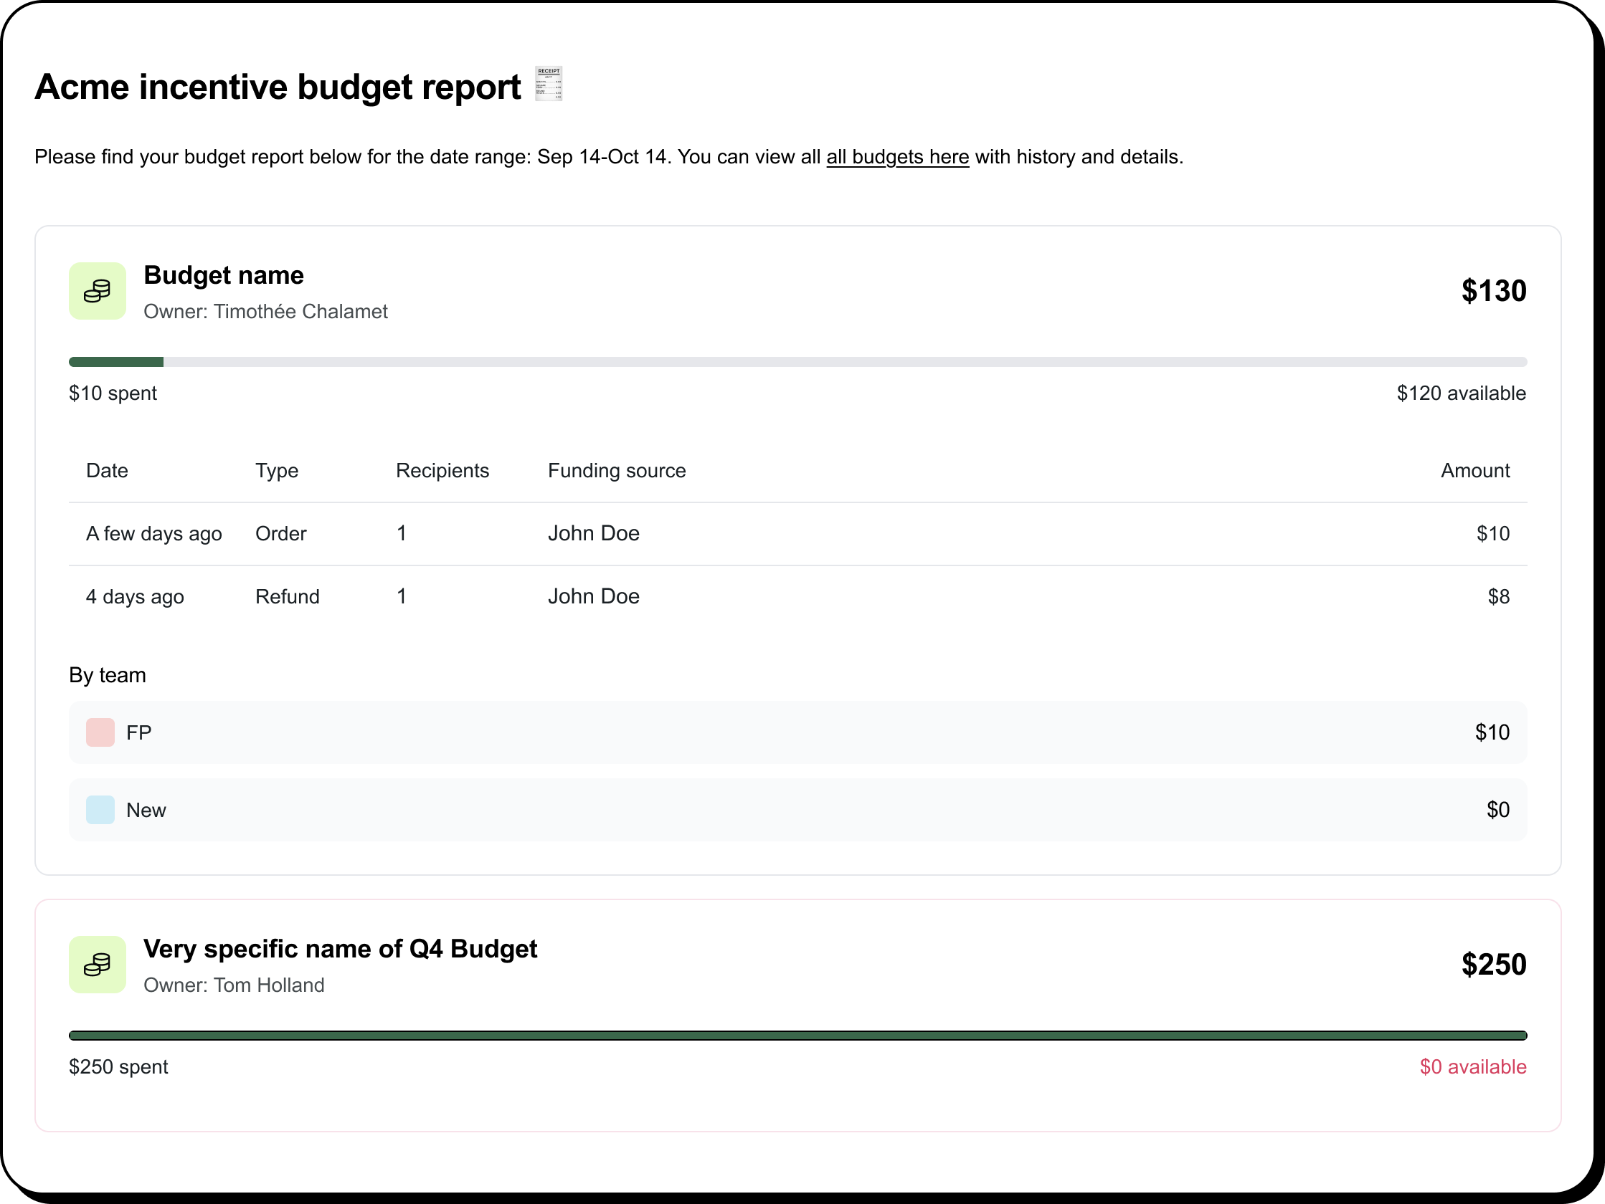Click the Recipients column header

coord(442,471)
